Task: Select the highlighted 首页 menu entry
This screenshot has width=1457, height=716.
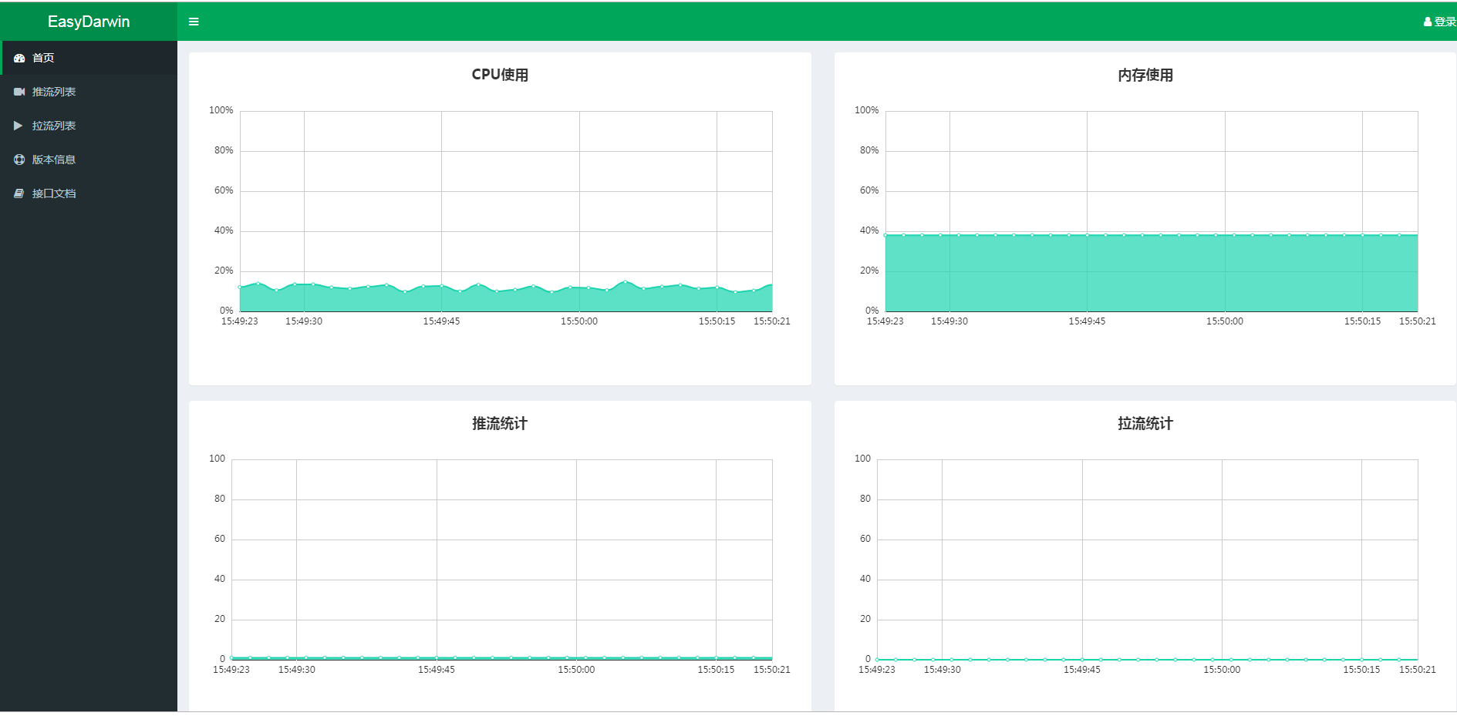Action: [42, 57]
